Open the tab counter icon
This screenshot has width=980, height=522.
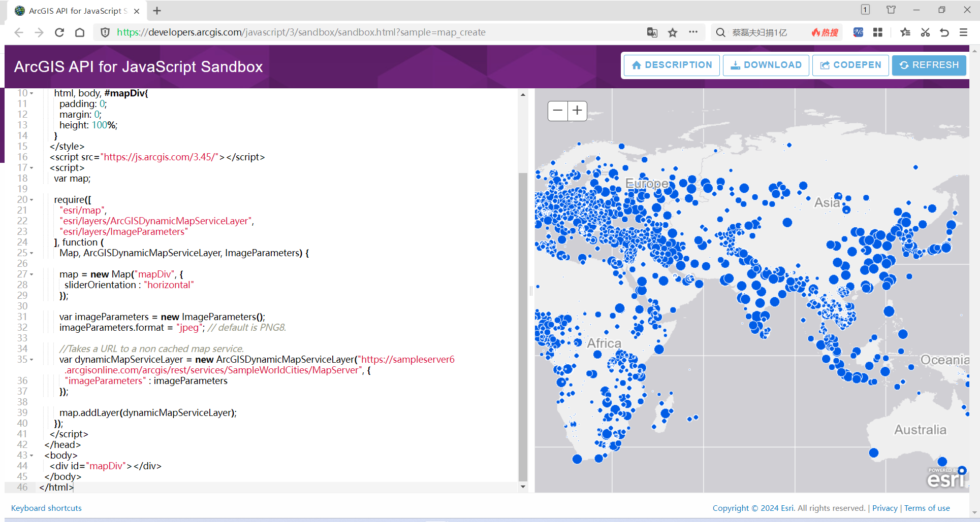(x=865, y=10)
